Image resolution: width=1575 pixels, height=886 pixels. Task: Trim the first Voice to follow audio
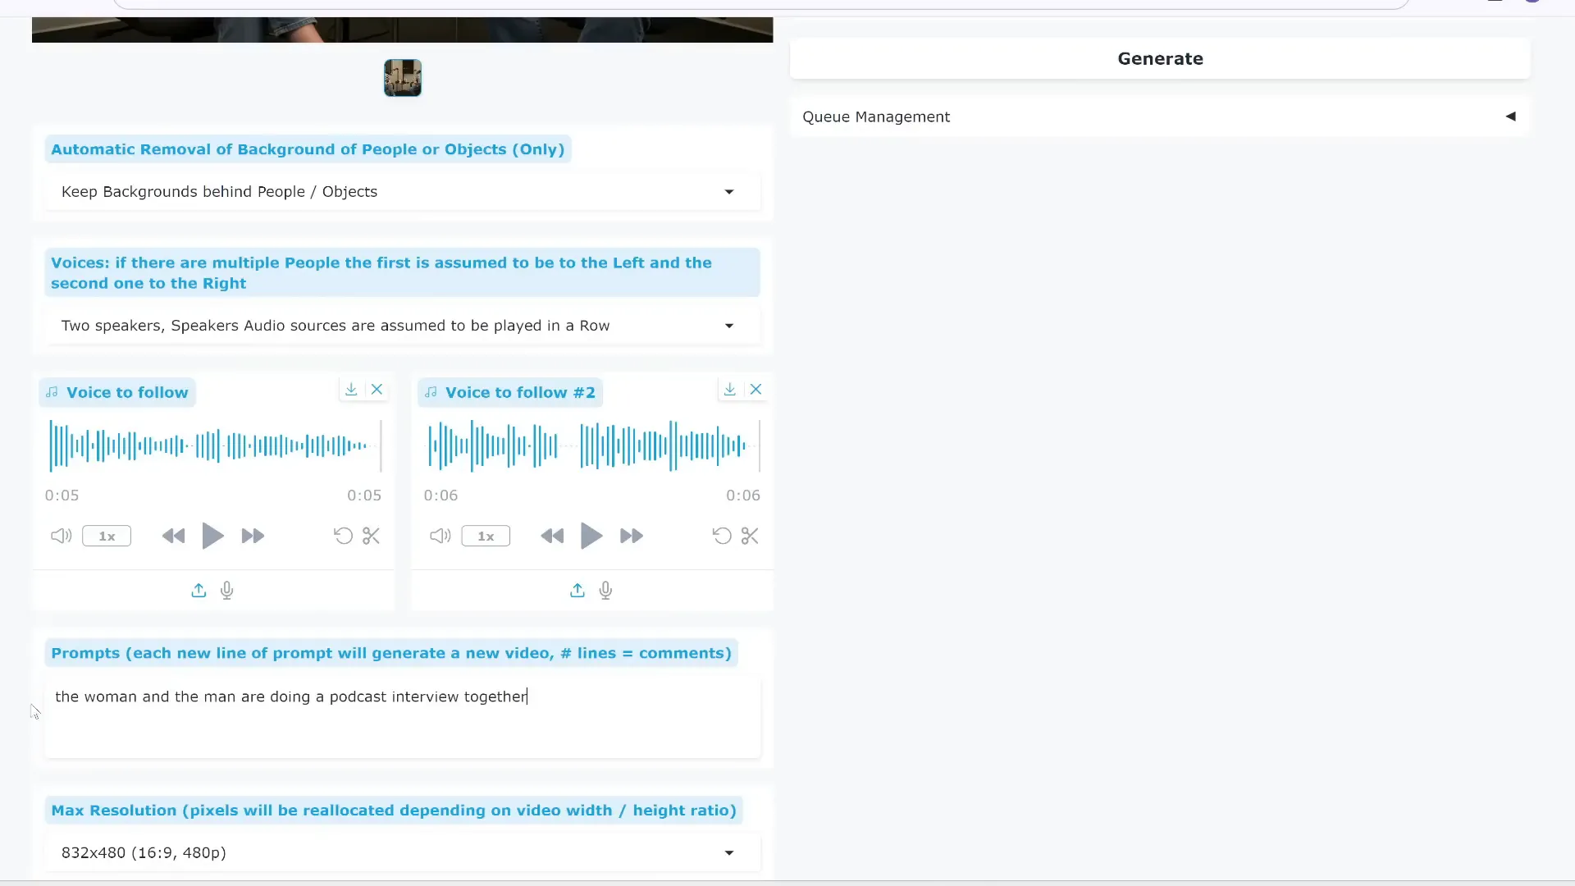[x=371, y=537]
